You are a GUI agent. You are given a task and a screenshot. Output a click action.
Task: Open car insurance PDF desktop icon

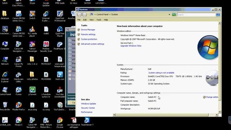(74, 122)
